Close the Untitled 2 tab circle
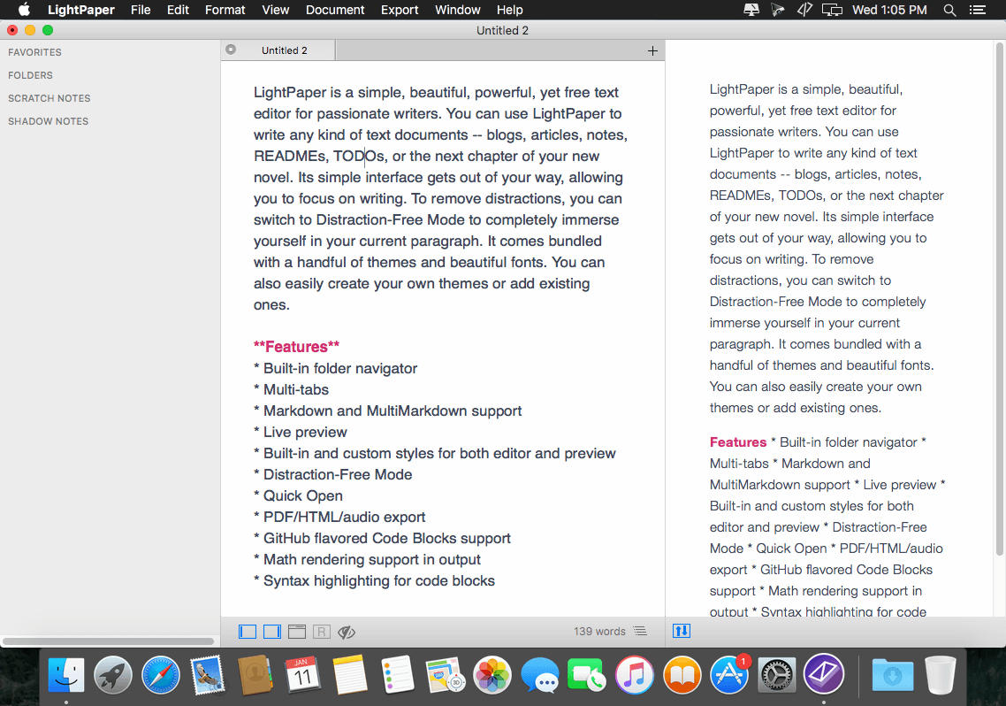 point(231,50)
